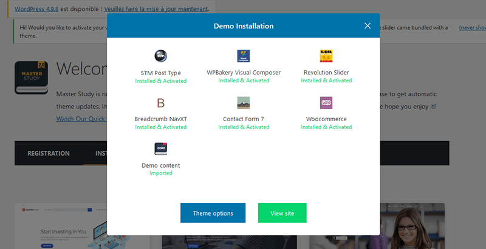Click the Master Study book logo
This screenshot has width=486, height=249.
click(31, 78)
